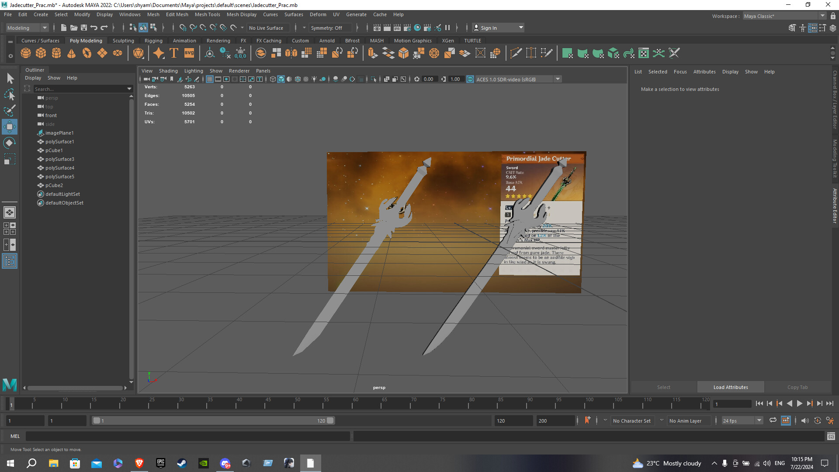This screenshot has width=839, height=472.
Task: Select the Polygon Torus shelf icon
Action: 87,53
